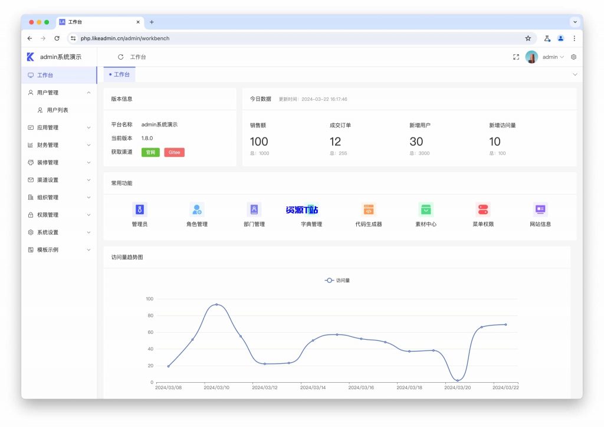Open the 管理员 shortcut icon
This screenshot has height=427, width=604.
140,209
